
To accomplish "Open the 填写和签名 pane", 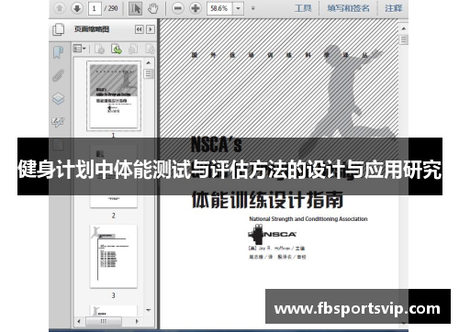I will (x=348, y=8).
